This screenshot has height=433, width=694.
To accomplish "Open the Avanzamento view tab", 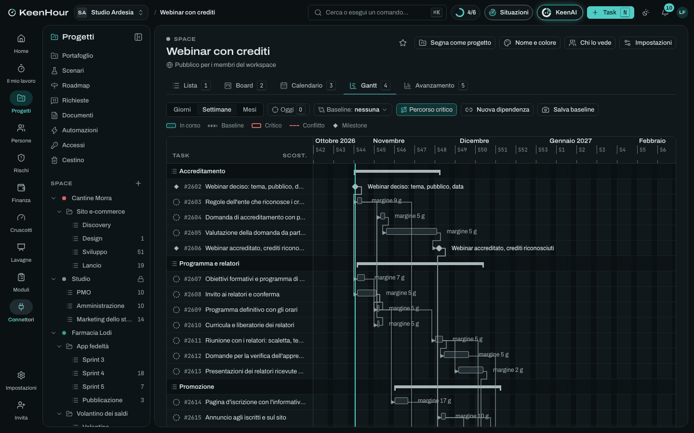I will 435,86.
